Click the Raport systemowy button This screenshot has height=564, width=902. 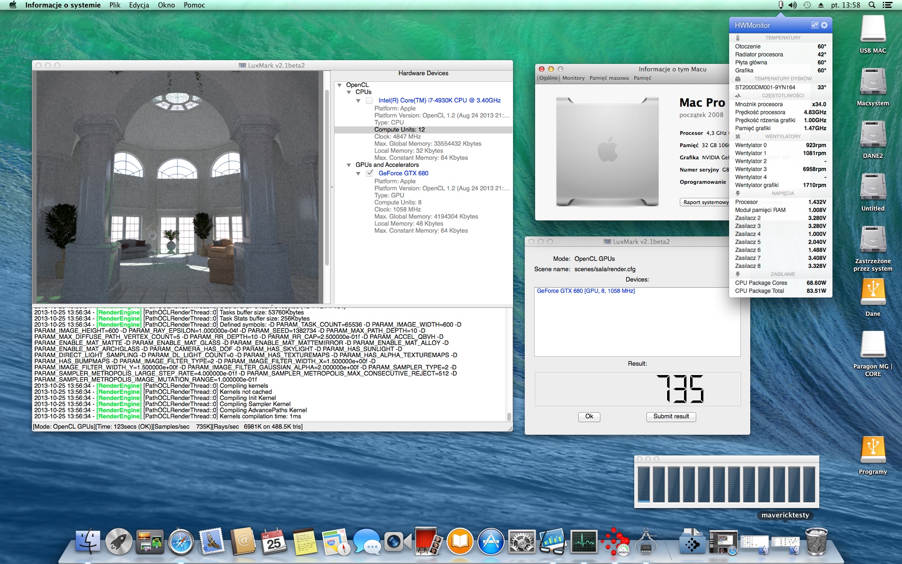pyautogui.click(x=706, y=202)
